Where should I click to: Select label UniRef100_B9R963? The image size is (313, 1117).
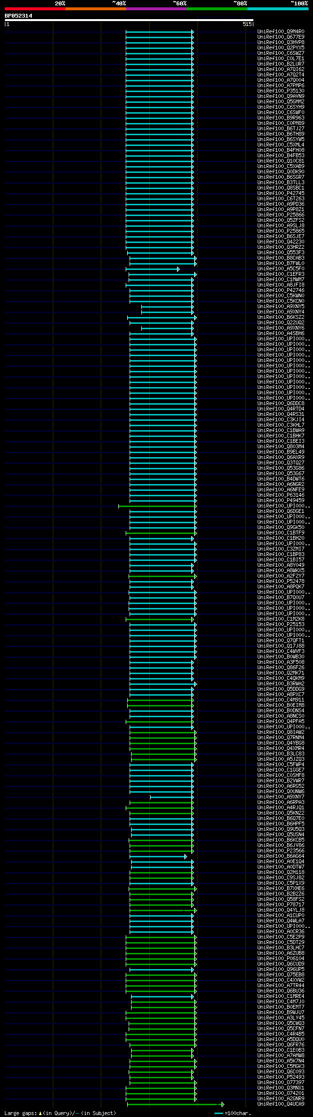[281, 118]
